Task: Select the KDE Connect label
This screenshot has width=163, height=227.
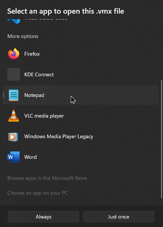Action: (39, 74)
